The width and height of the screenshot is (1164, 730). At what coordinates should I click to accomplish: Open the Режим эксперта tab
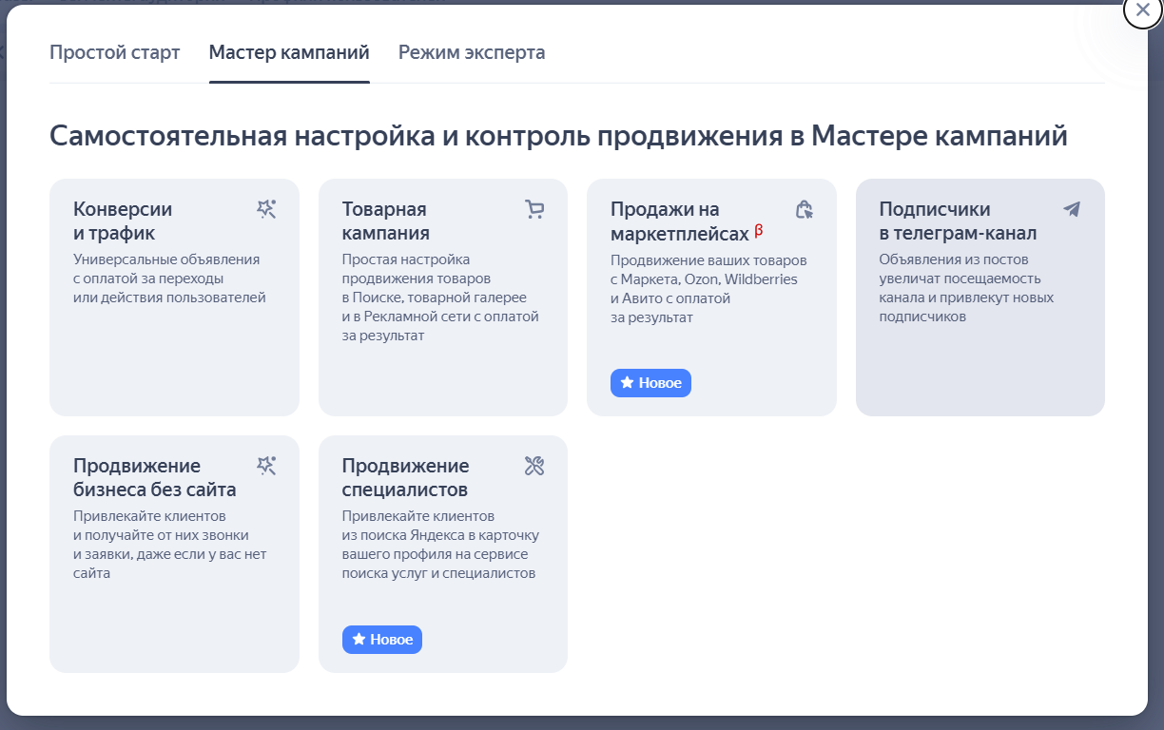[471, 52]
